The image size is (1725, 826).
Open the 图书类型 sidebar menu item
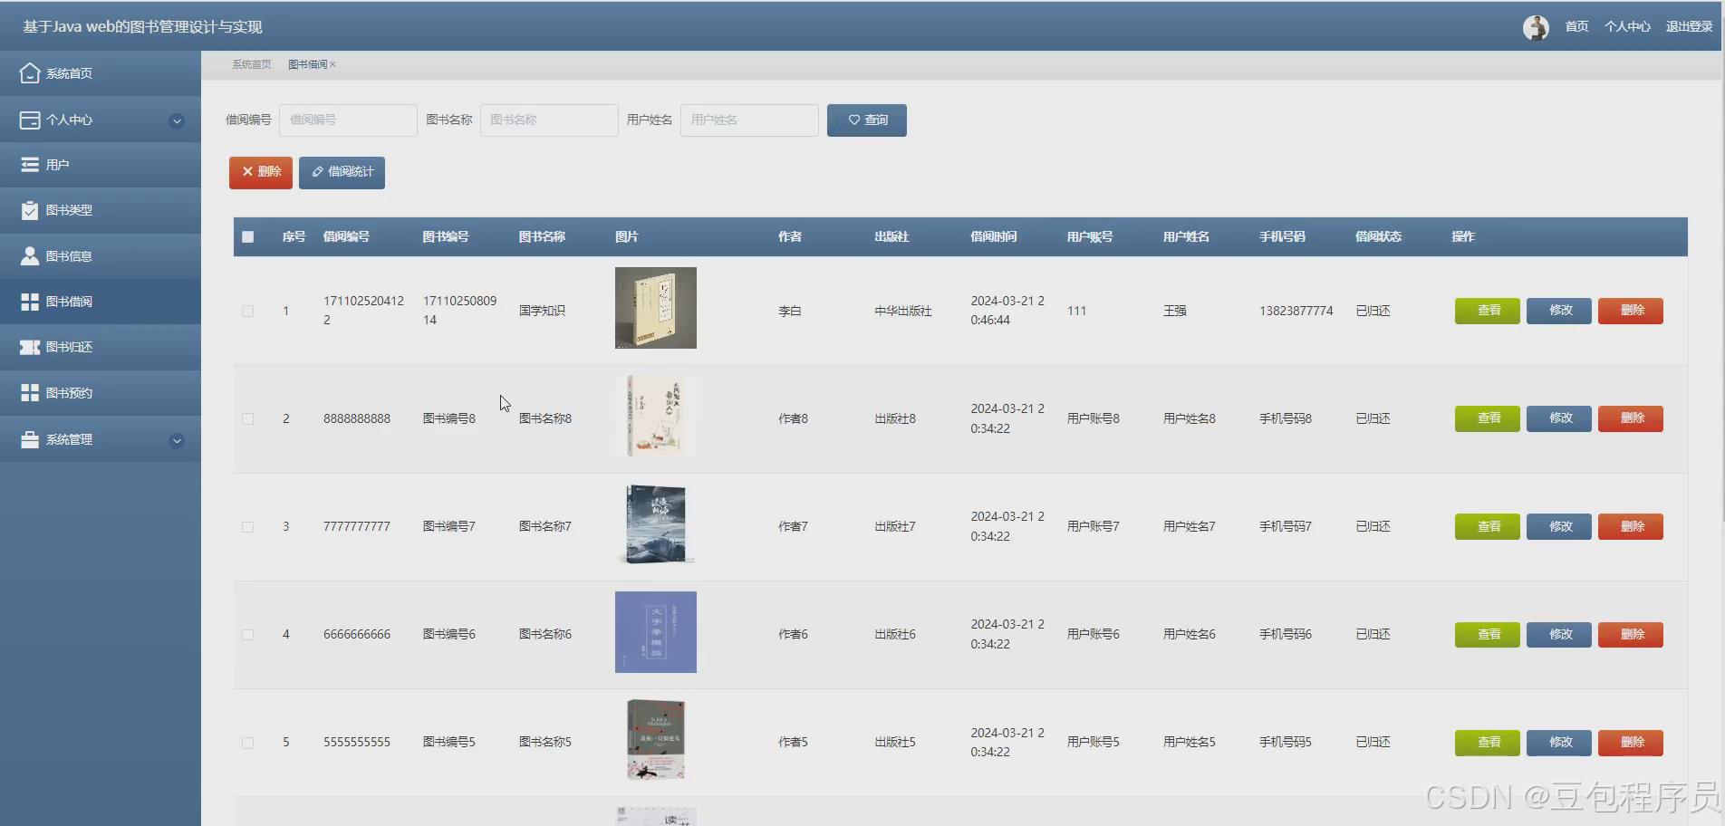[101, 210]
